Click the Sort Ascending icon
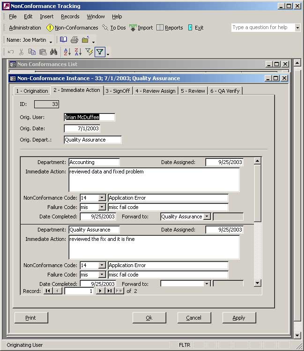 67,52
